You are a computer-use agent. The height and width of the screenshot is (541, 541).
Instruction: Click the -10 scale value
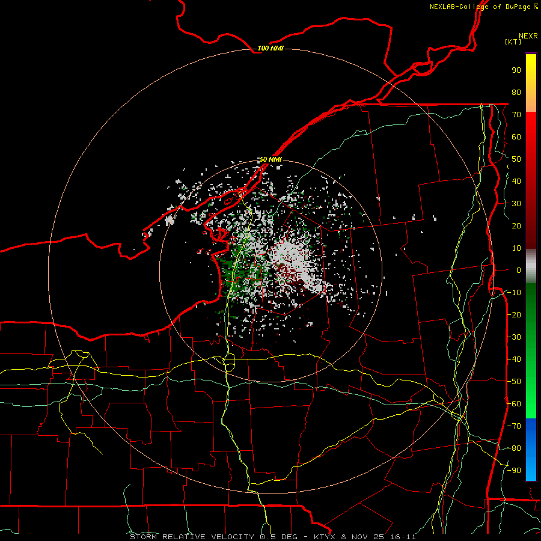[514, 293]
